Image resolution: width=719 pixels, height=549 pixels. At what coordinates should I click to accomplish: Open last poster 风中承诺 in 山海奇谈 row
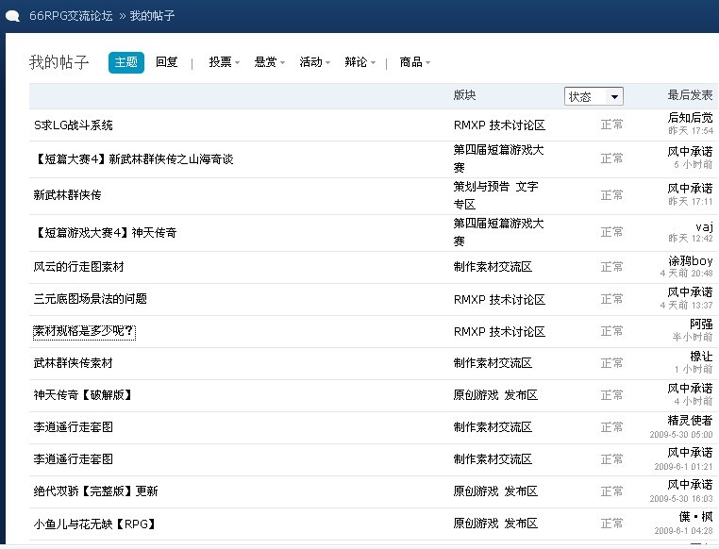point(690,152)
